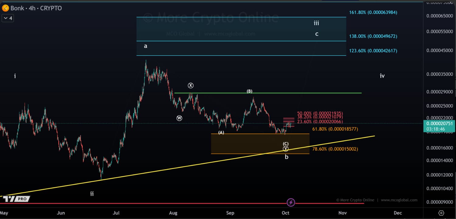Viewport: 456px width, 219px height.
Task: Select the circled X wave label
Action: tap(191, 86)
